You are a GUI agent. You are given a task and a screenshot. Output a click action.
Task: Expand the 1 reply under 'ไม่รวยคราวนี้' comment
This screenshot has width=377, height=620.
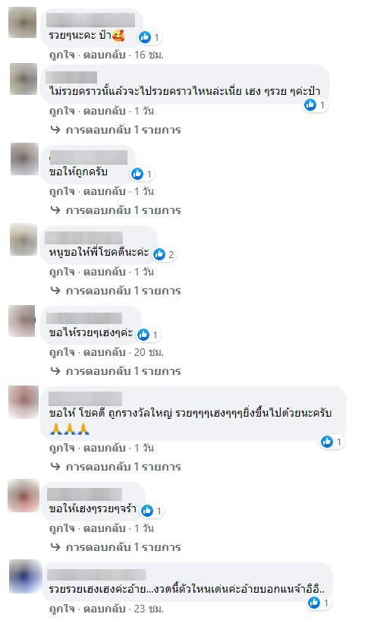click(115, 130)
